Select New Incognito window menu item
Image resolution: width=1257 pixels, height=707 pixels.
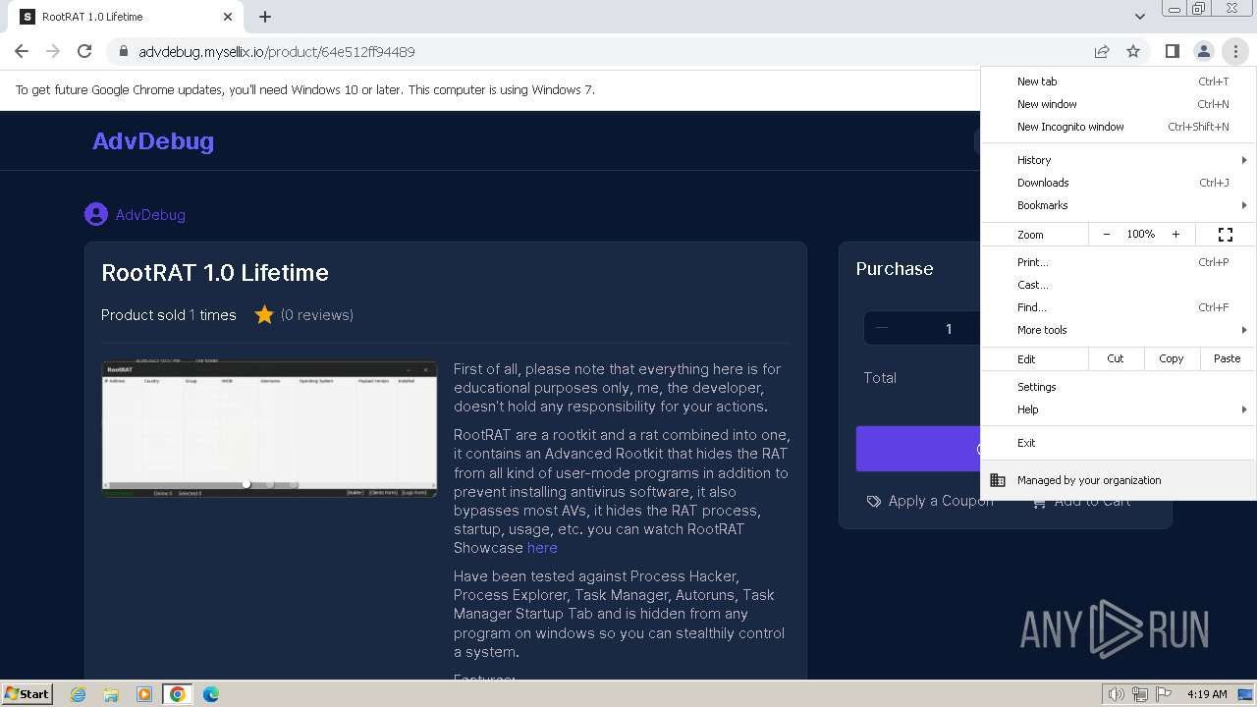pos(1118,127)
